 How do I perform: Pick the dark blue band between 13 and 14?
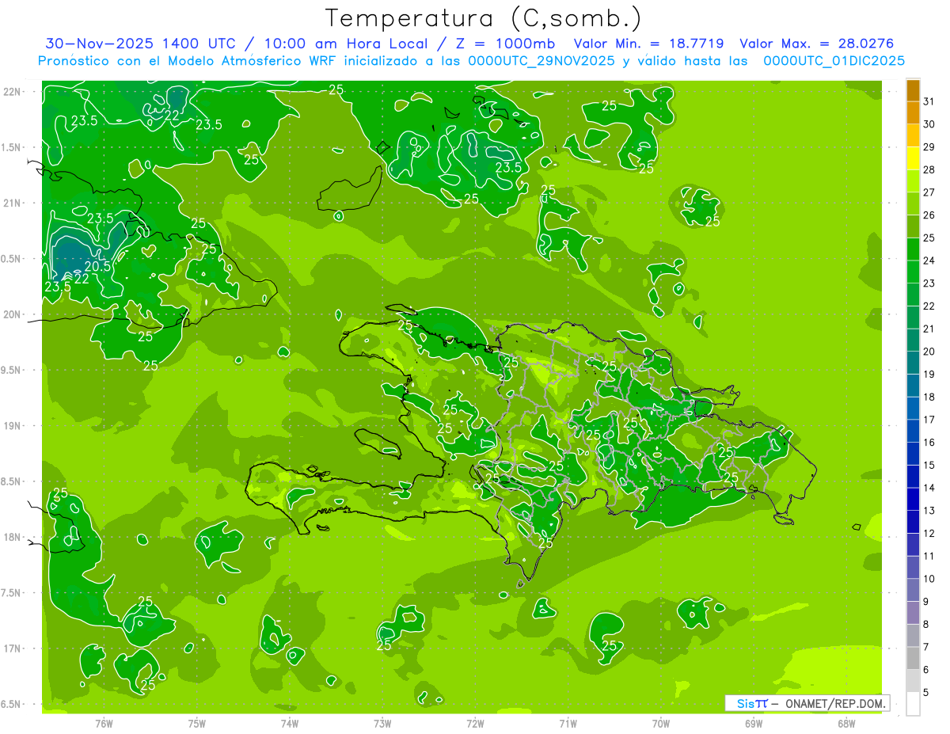pyautogui.click(x=913, y=500)
